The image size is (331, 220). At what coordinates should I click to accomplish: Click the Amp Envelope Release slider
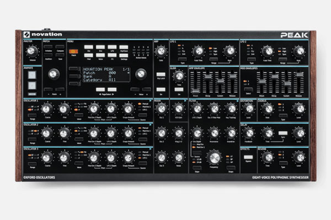click(232, 76)
